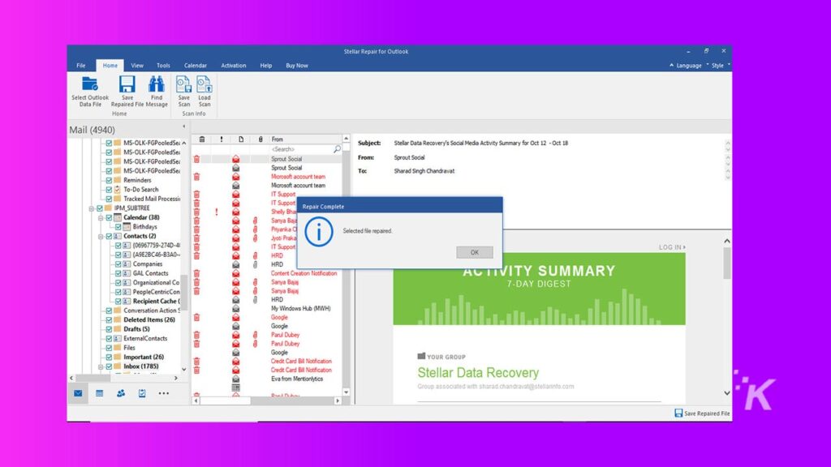Open the Buy Now tab
831x467 pixels.
(297, 66)
